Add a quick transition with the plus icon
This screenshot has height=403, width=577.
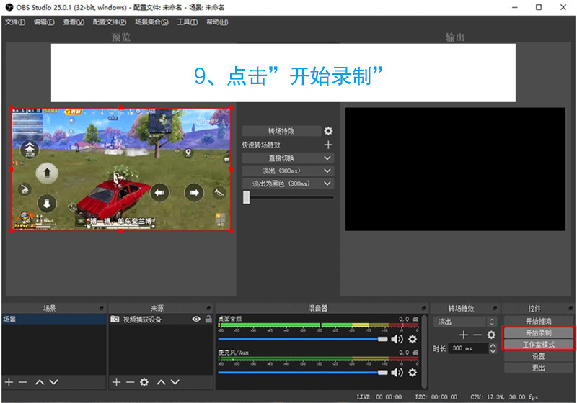point(328,145)
